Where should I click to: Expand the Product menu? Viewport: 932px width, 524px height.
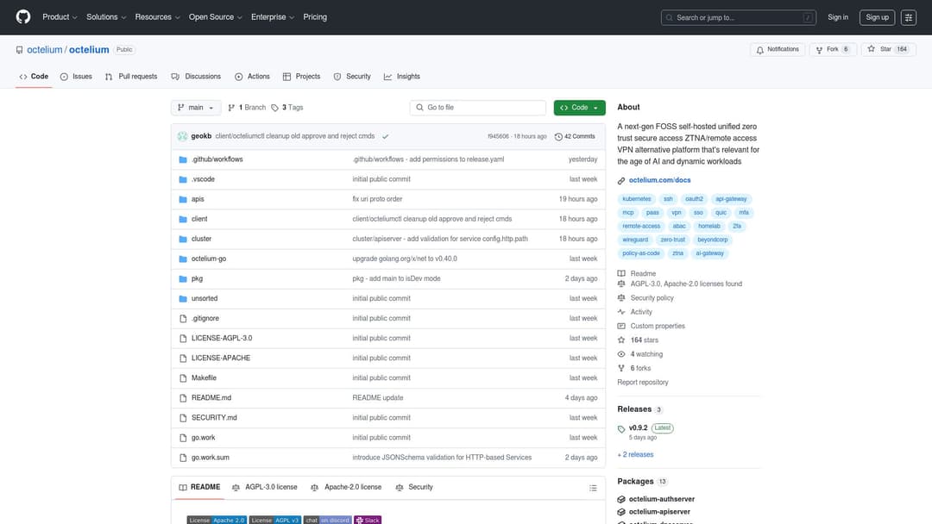pos(60,17)
